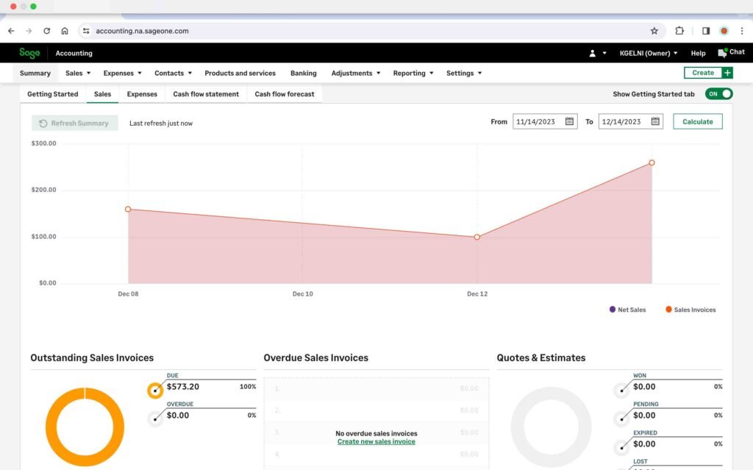Toggle off the Show Getting Started tab switch
Viewport: 753px width, 470px height.
click(x=718, y=94)
